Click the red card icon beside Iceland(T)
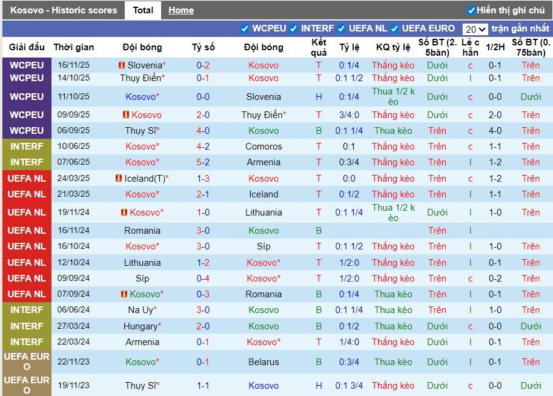Screen dimensions: 553x396 click(x=118, y=179)
